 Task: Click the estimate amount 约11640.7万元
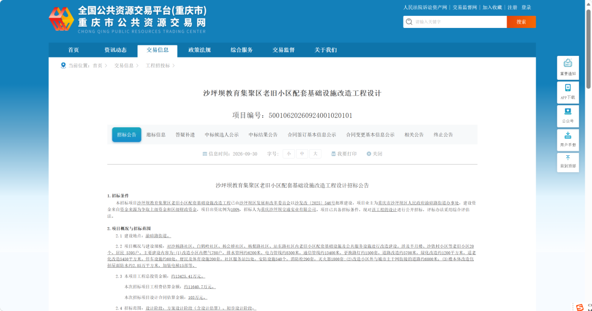[x=199, y=287]
